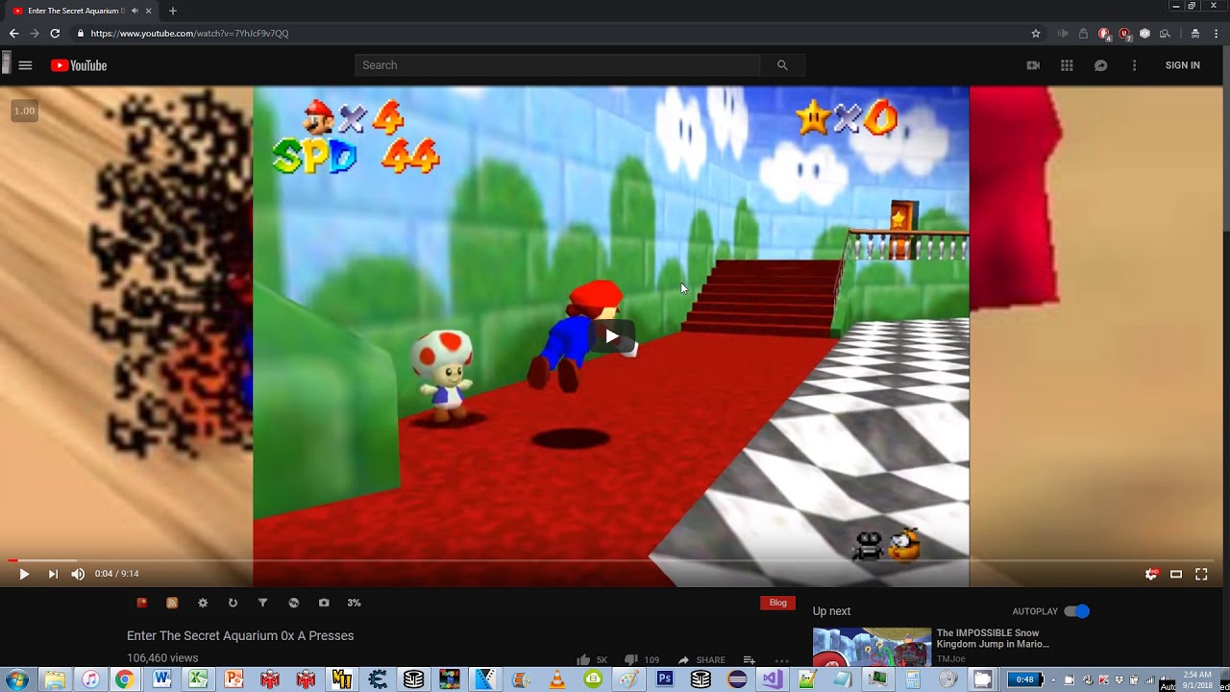Open Word from the taskbar
The height and width of the screenshot is (692, 1230).
pos(161,680)
